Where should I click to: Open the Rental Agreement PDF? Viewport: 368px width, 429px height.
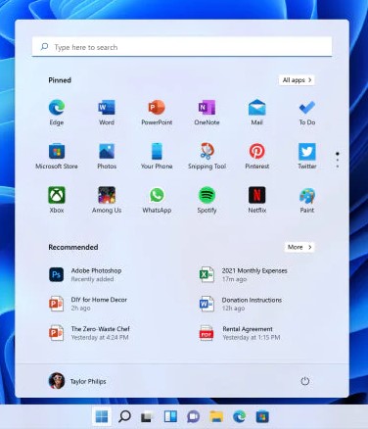(240, 333)
